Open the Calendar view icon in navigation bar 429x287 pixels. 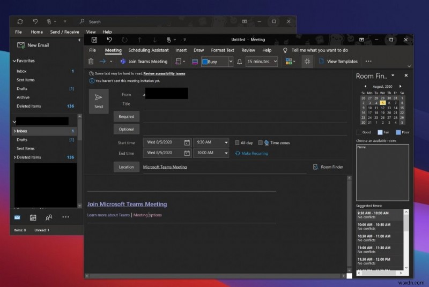33,217
